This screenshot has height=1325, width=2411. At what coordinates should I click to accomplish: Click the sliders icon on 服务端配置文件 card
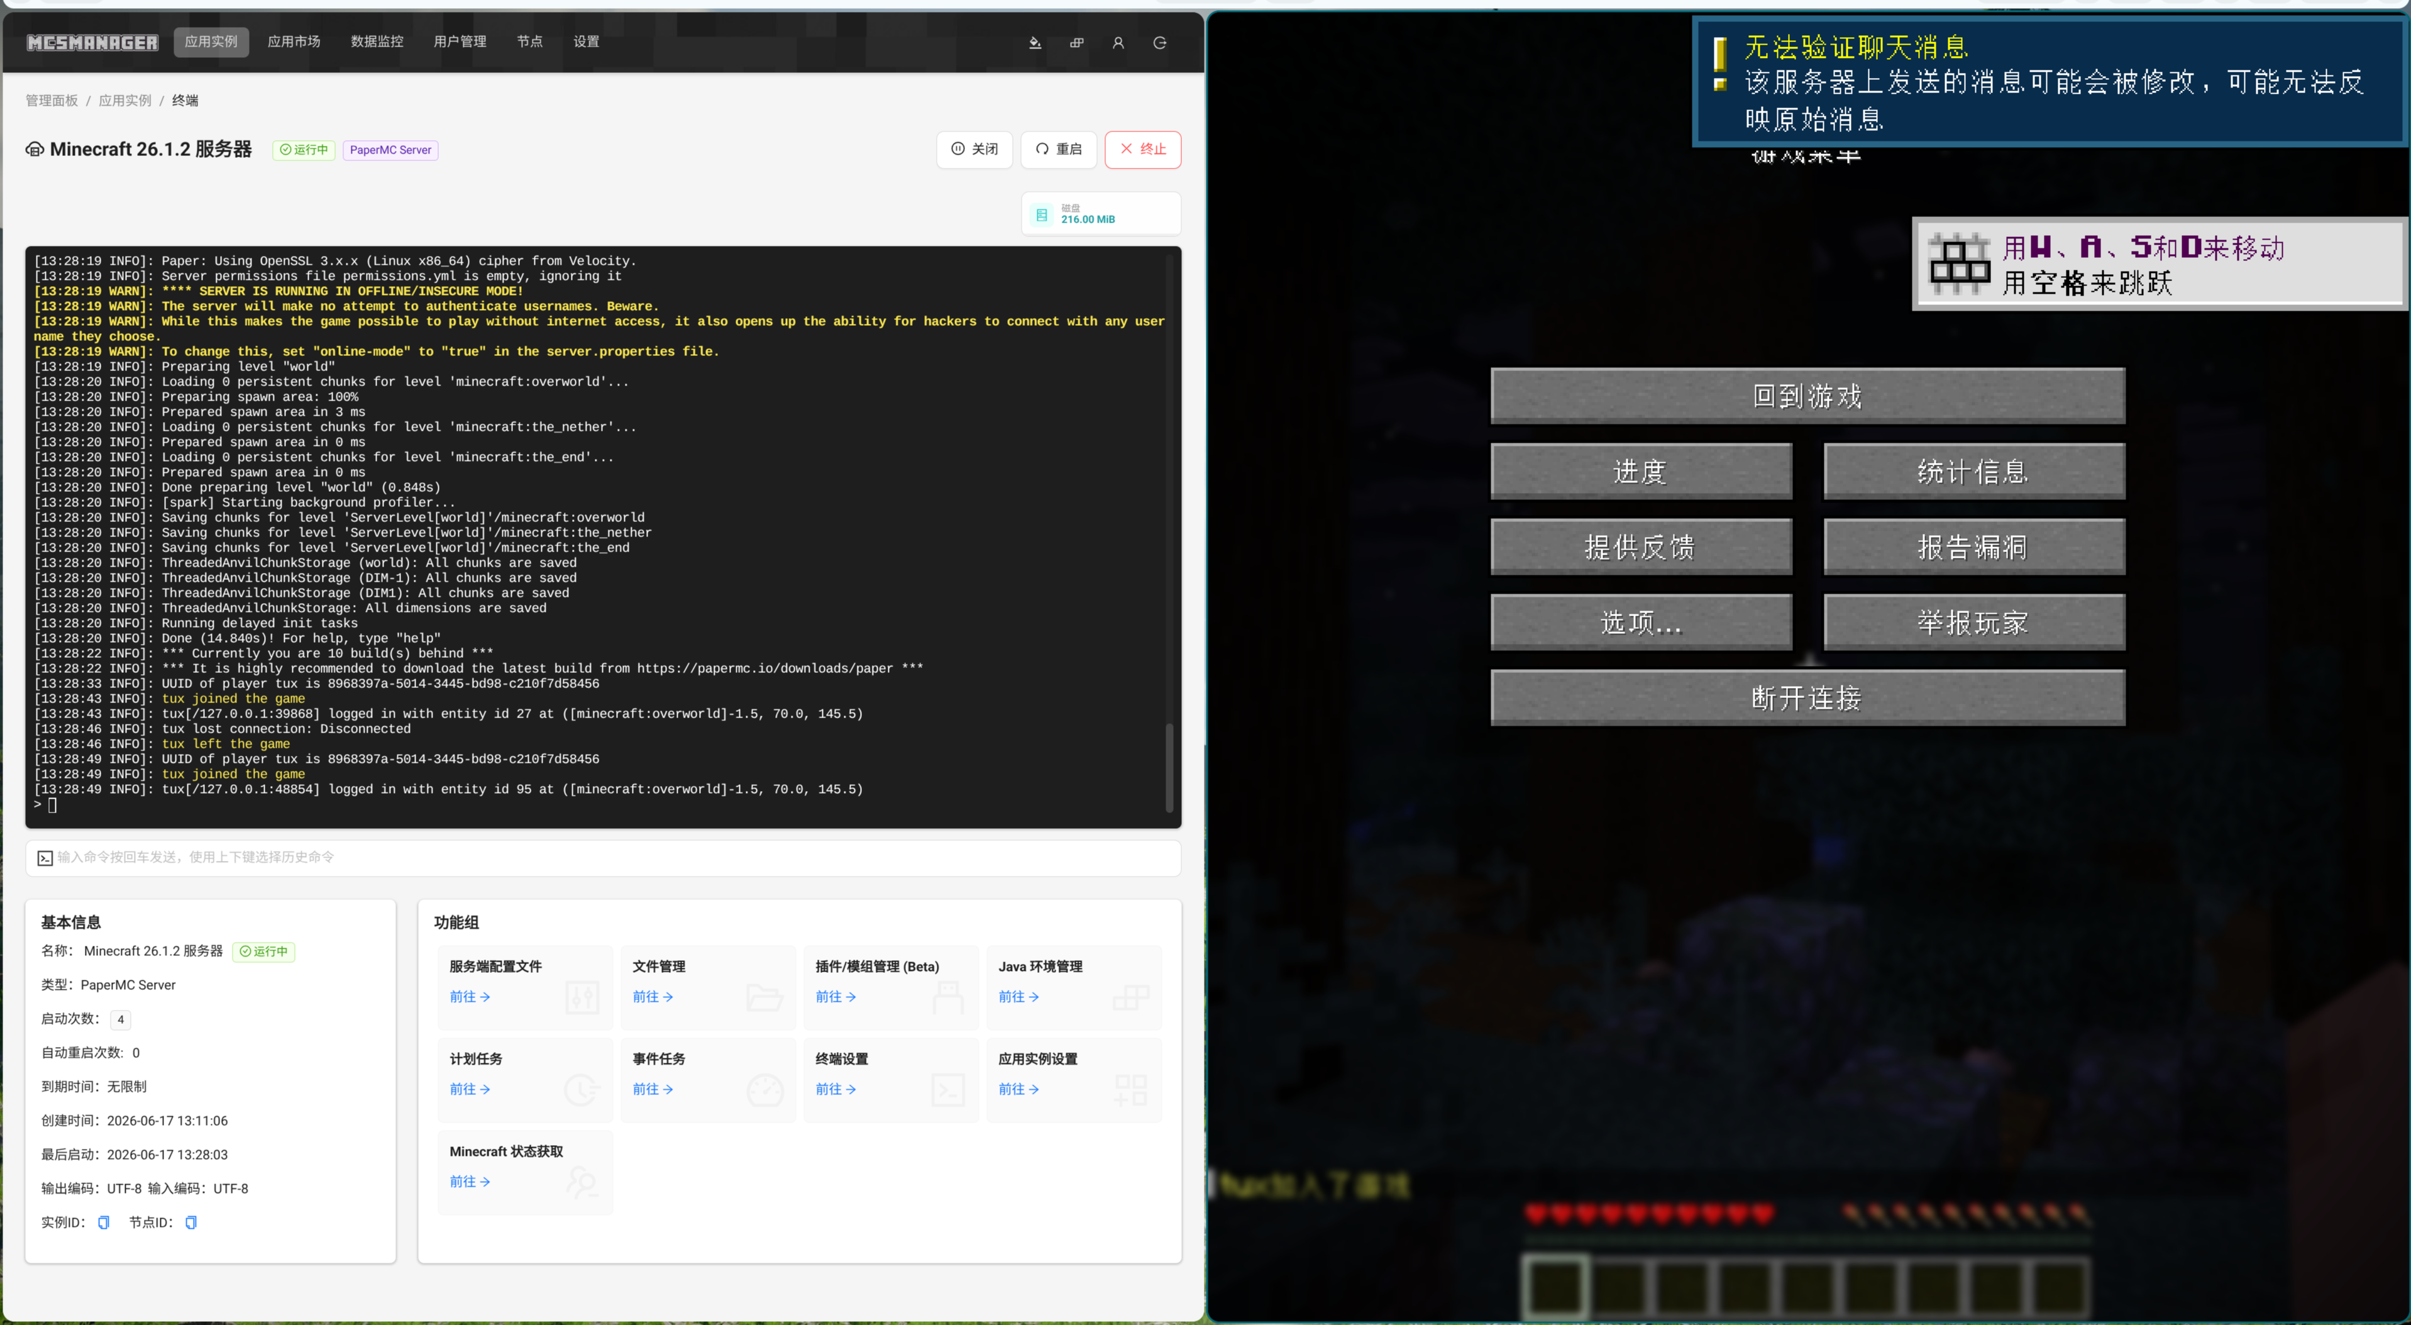click(x=582, y=997)
